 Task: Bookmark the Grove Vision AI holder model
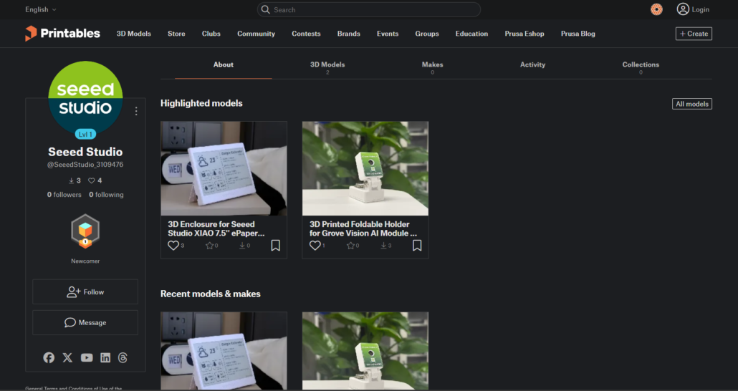(417, 246)
